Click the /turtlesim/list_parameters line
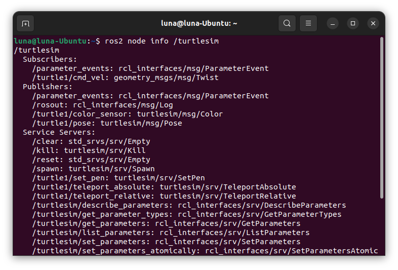The height and width of the screenshot is (270, 398). tap(171, 233)
